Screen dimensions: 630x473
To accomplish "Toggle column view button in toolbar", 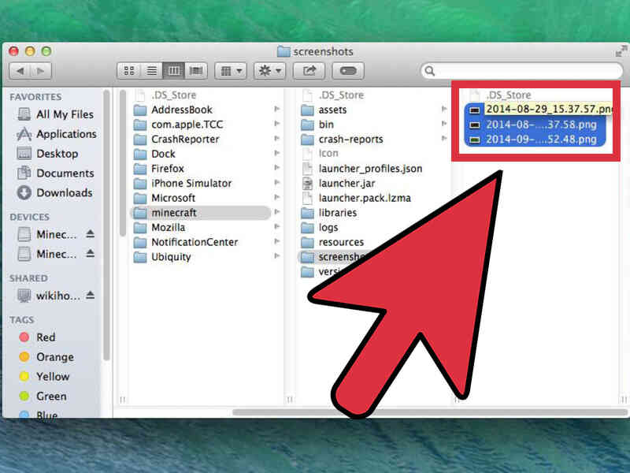I will pos(173,71).
